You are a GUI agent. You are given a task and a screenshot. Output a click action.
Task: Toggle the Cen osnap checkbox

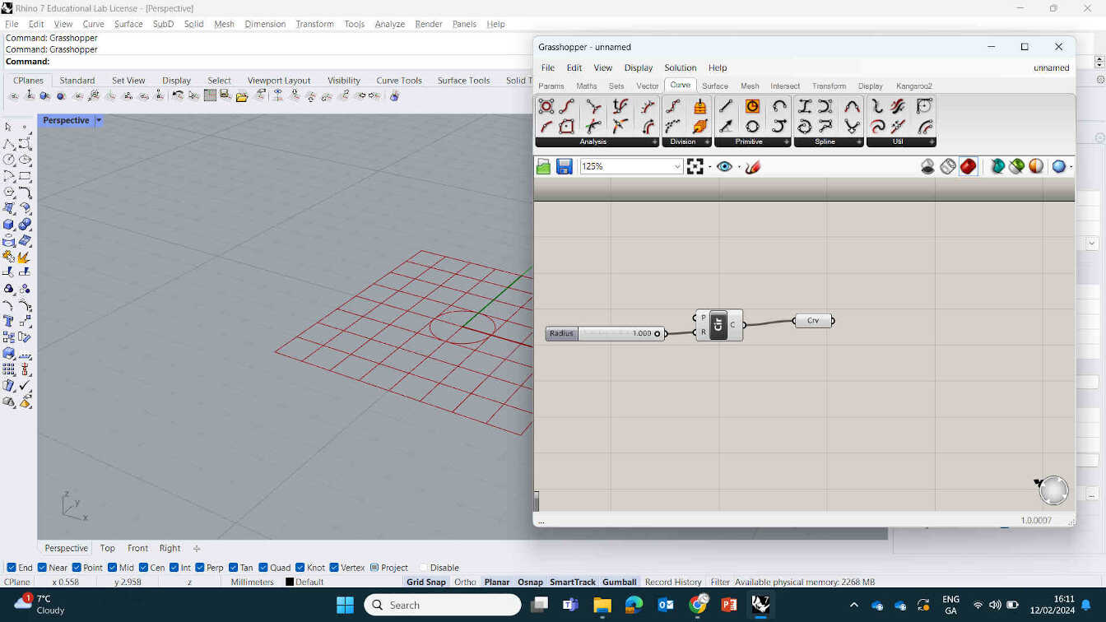(x=143, y=568)
